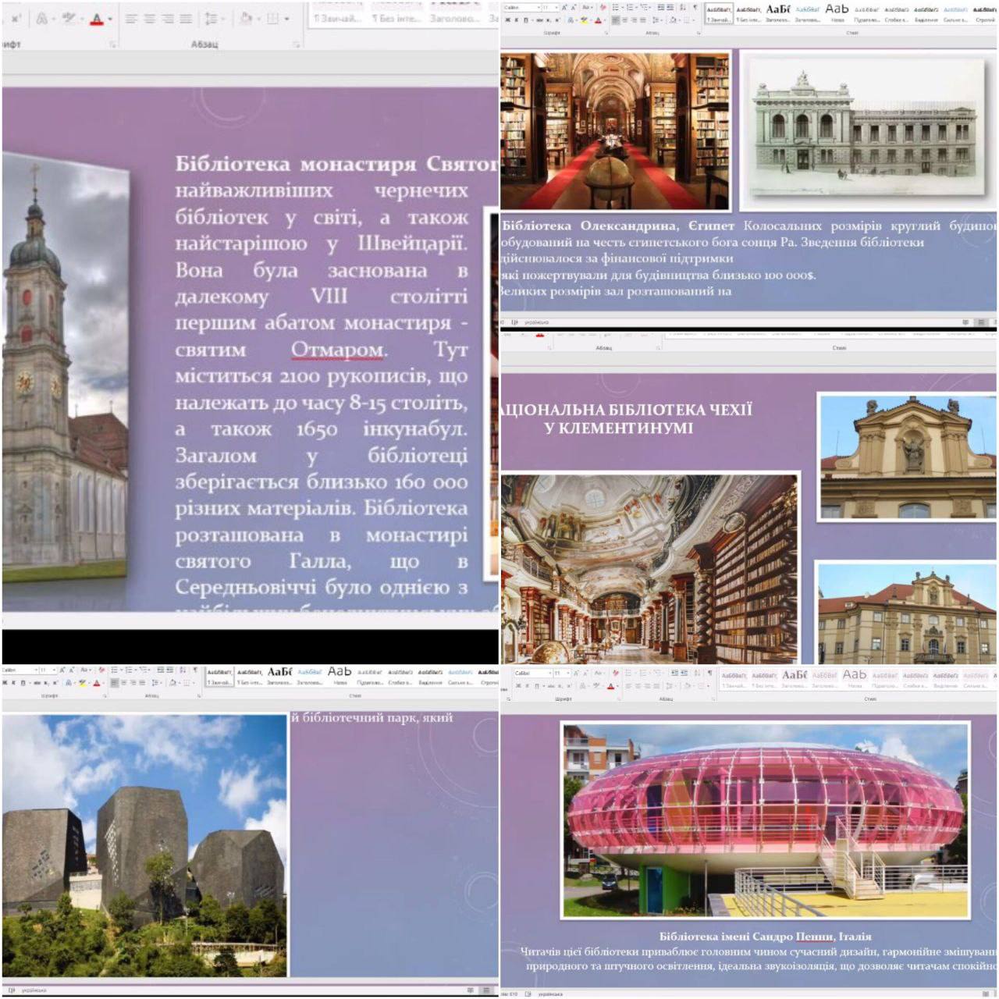Image resolution: width=999 pixels, height=999 pixels.
Task: Click clear formatting icon in bottom-right window ribbon
Action: tap(615, 674)
